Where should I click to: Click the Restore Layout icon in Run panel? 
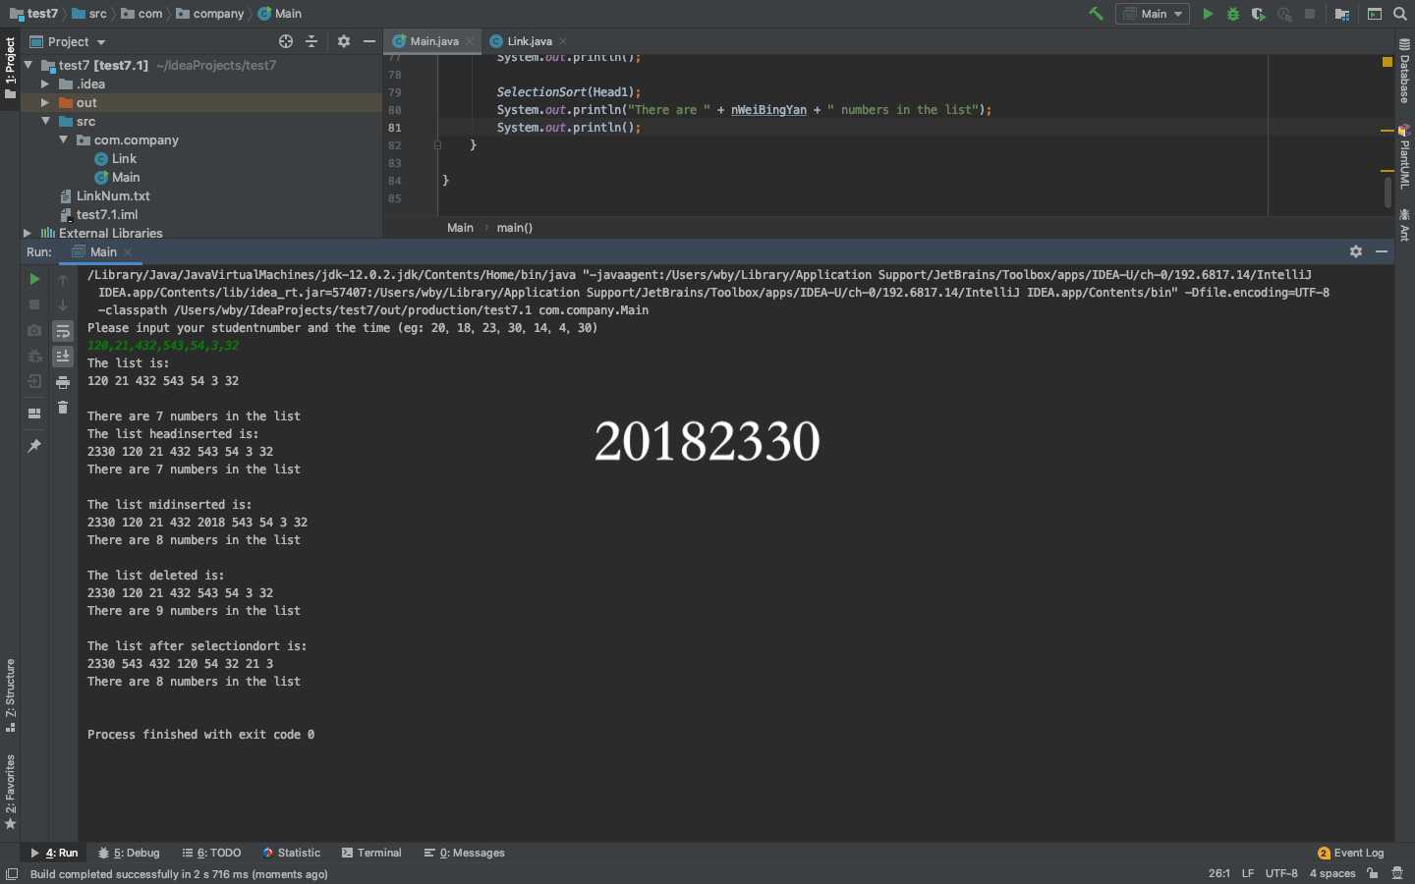[x=34, y=414]
